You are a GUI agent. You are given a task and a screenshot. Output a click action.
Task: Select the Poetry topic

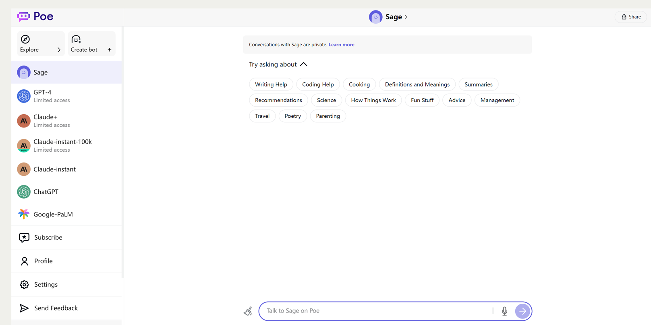[293, 116]
